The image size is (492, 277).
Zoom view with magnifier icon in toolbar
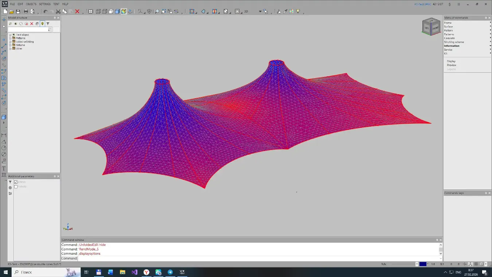click(x=157, y=11)
